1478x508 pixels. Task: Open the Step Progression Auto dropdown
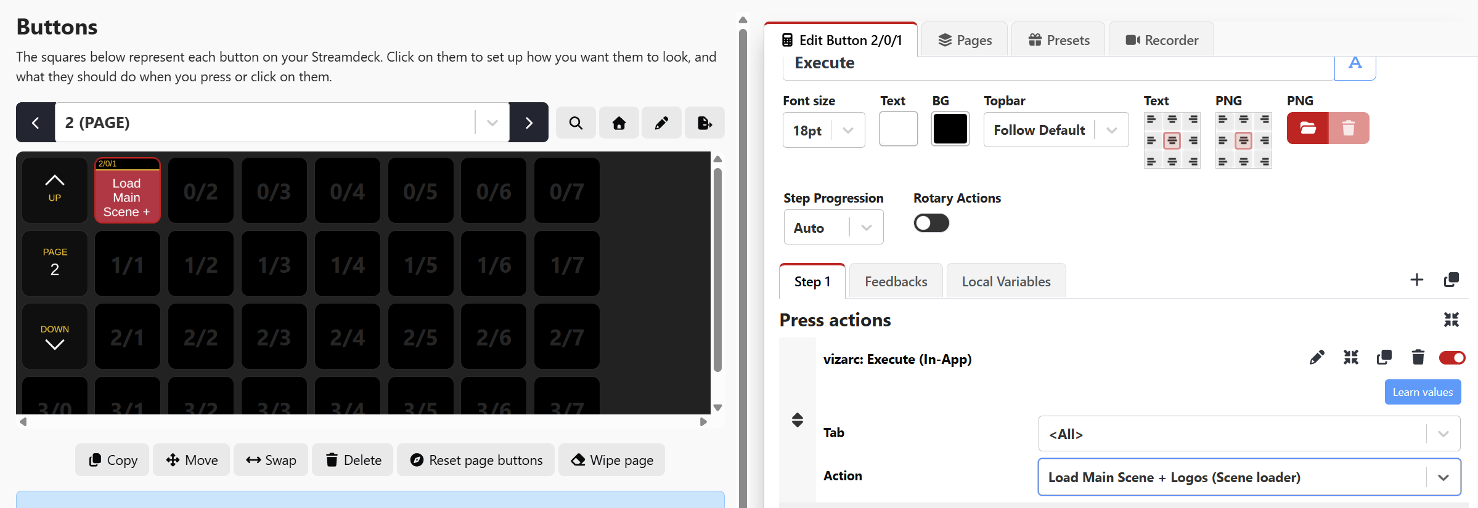[833, 228]
